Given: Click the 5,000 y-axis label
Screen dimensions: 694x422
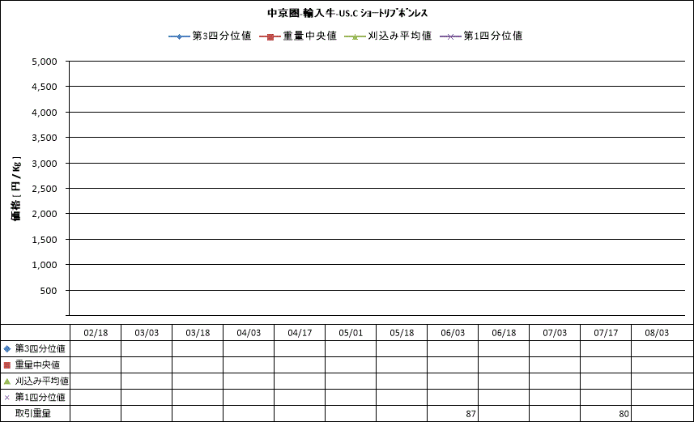Looking at the screenshot, I should (45, 62).
